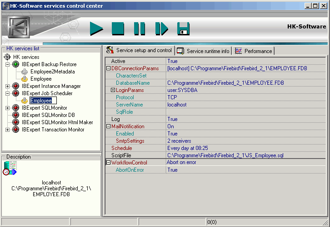Select the highlighted Employee under Job Scheduler

[43, 101]
